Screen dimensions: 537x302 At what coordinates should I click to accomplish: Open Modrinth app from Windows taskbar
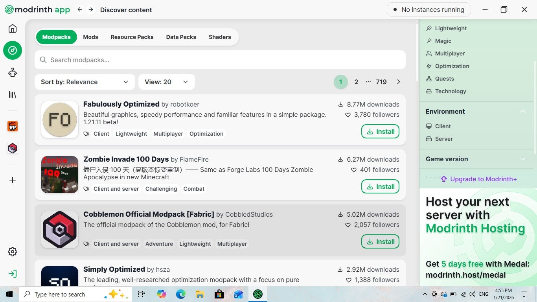click(x=258, y=294)
